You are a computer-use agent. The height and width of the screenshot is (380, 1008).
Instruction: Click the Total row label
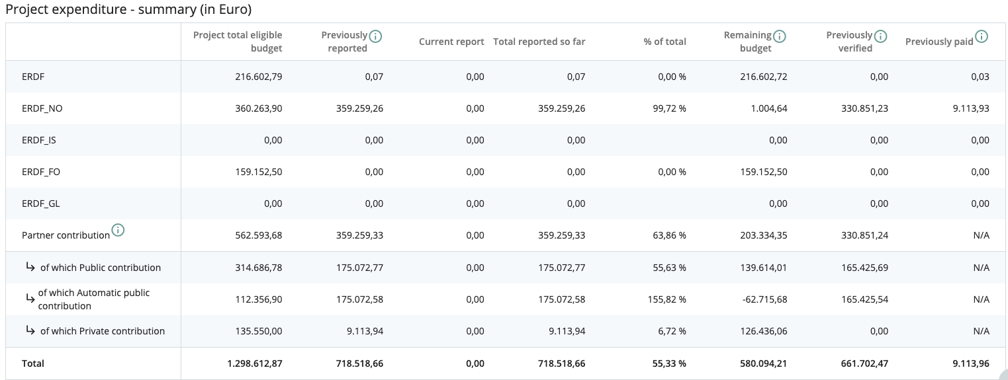[33, 363]
